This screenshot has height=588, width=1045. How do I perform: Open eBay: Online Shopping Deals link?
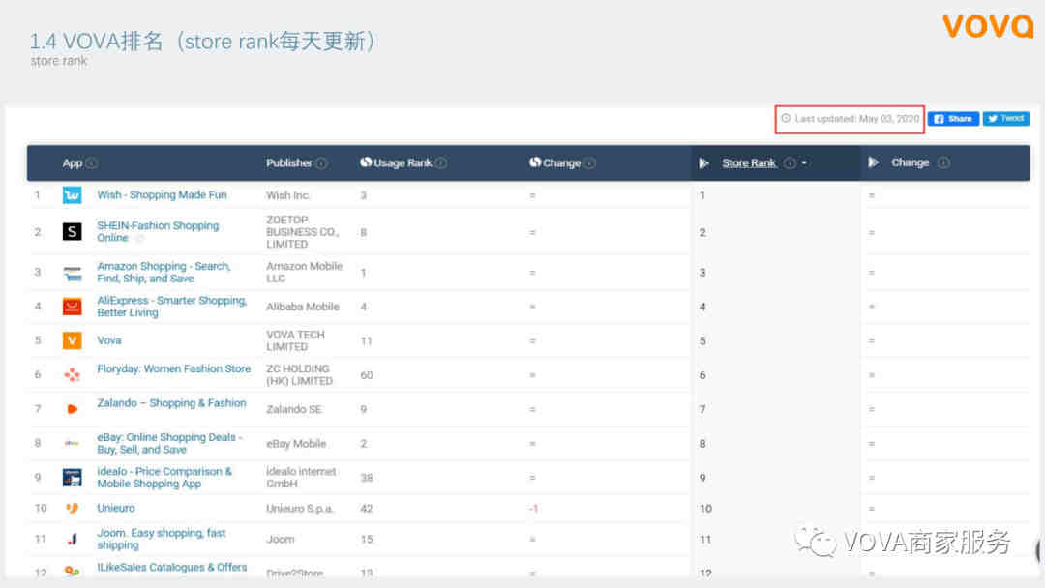coord(170,444)
